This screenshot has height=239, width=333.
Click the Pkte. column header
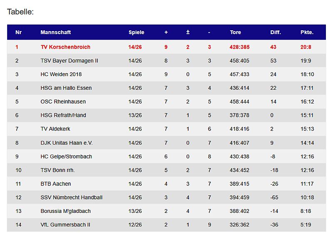[x=307, y=32]
